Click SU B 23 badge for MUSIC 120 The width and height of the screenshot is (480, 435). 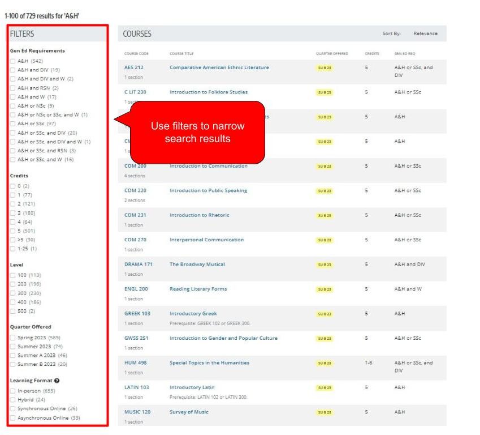click(325, 412)
